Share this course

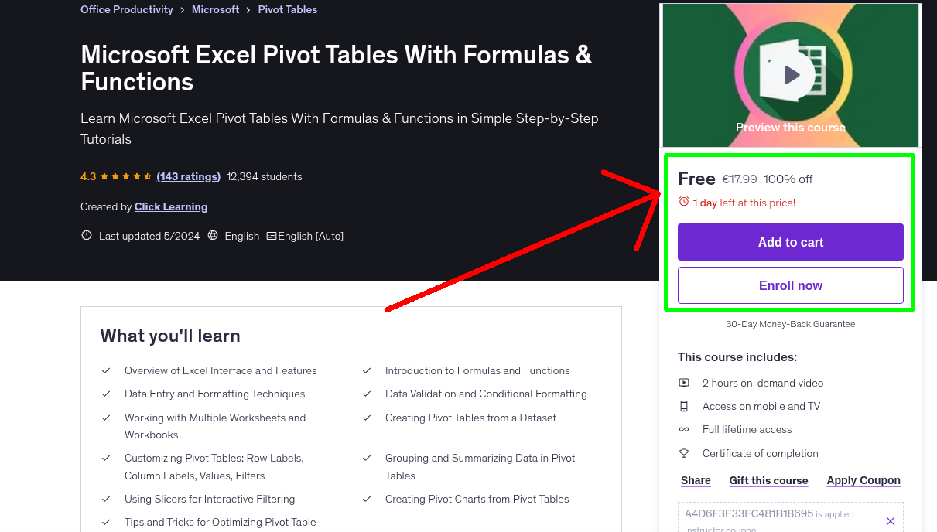(x=695, y=480)
